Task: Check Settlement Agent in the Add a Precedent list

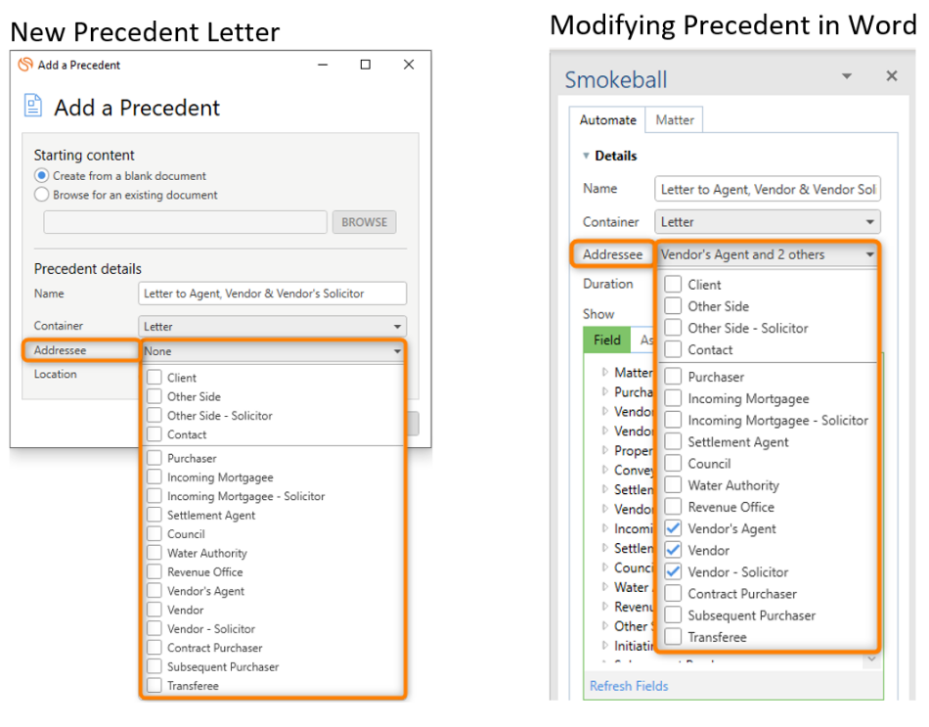Action: [155, 515]
